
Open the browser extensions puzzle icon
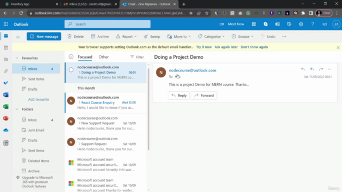[x=303, y=13]
